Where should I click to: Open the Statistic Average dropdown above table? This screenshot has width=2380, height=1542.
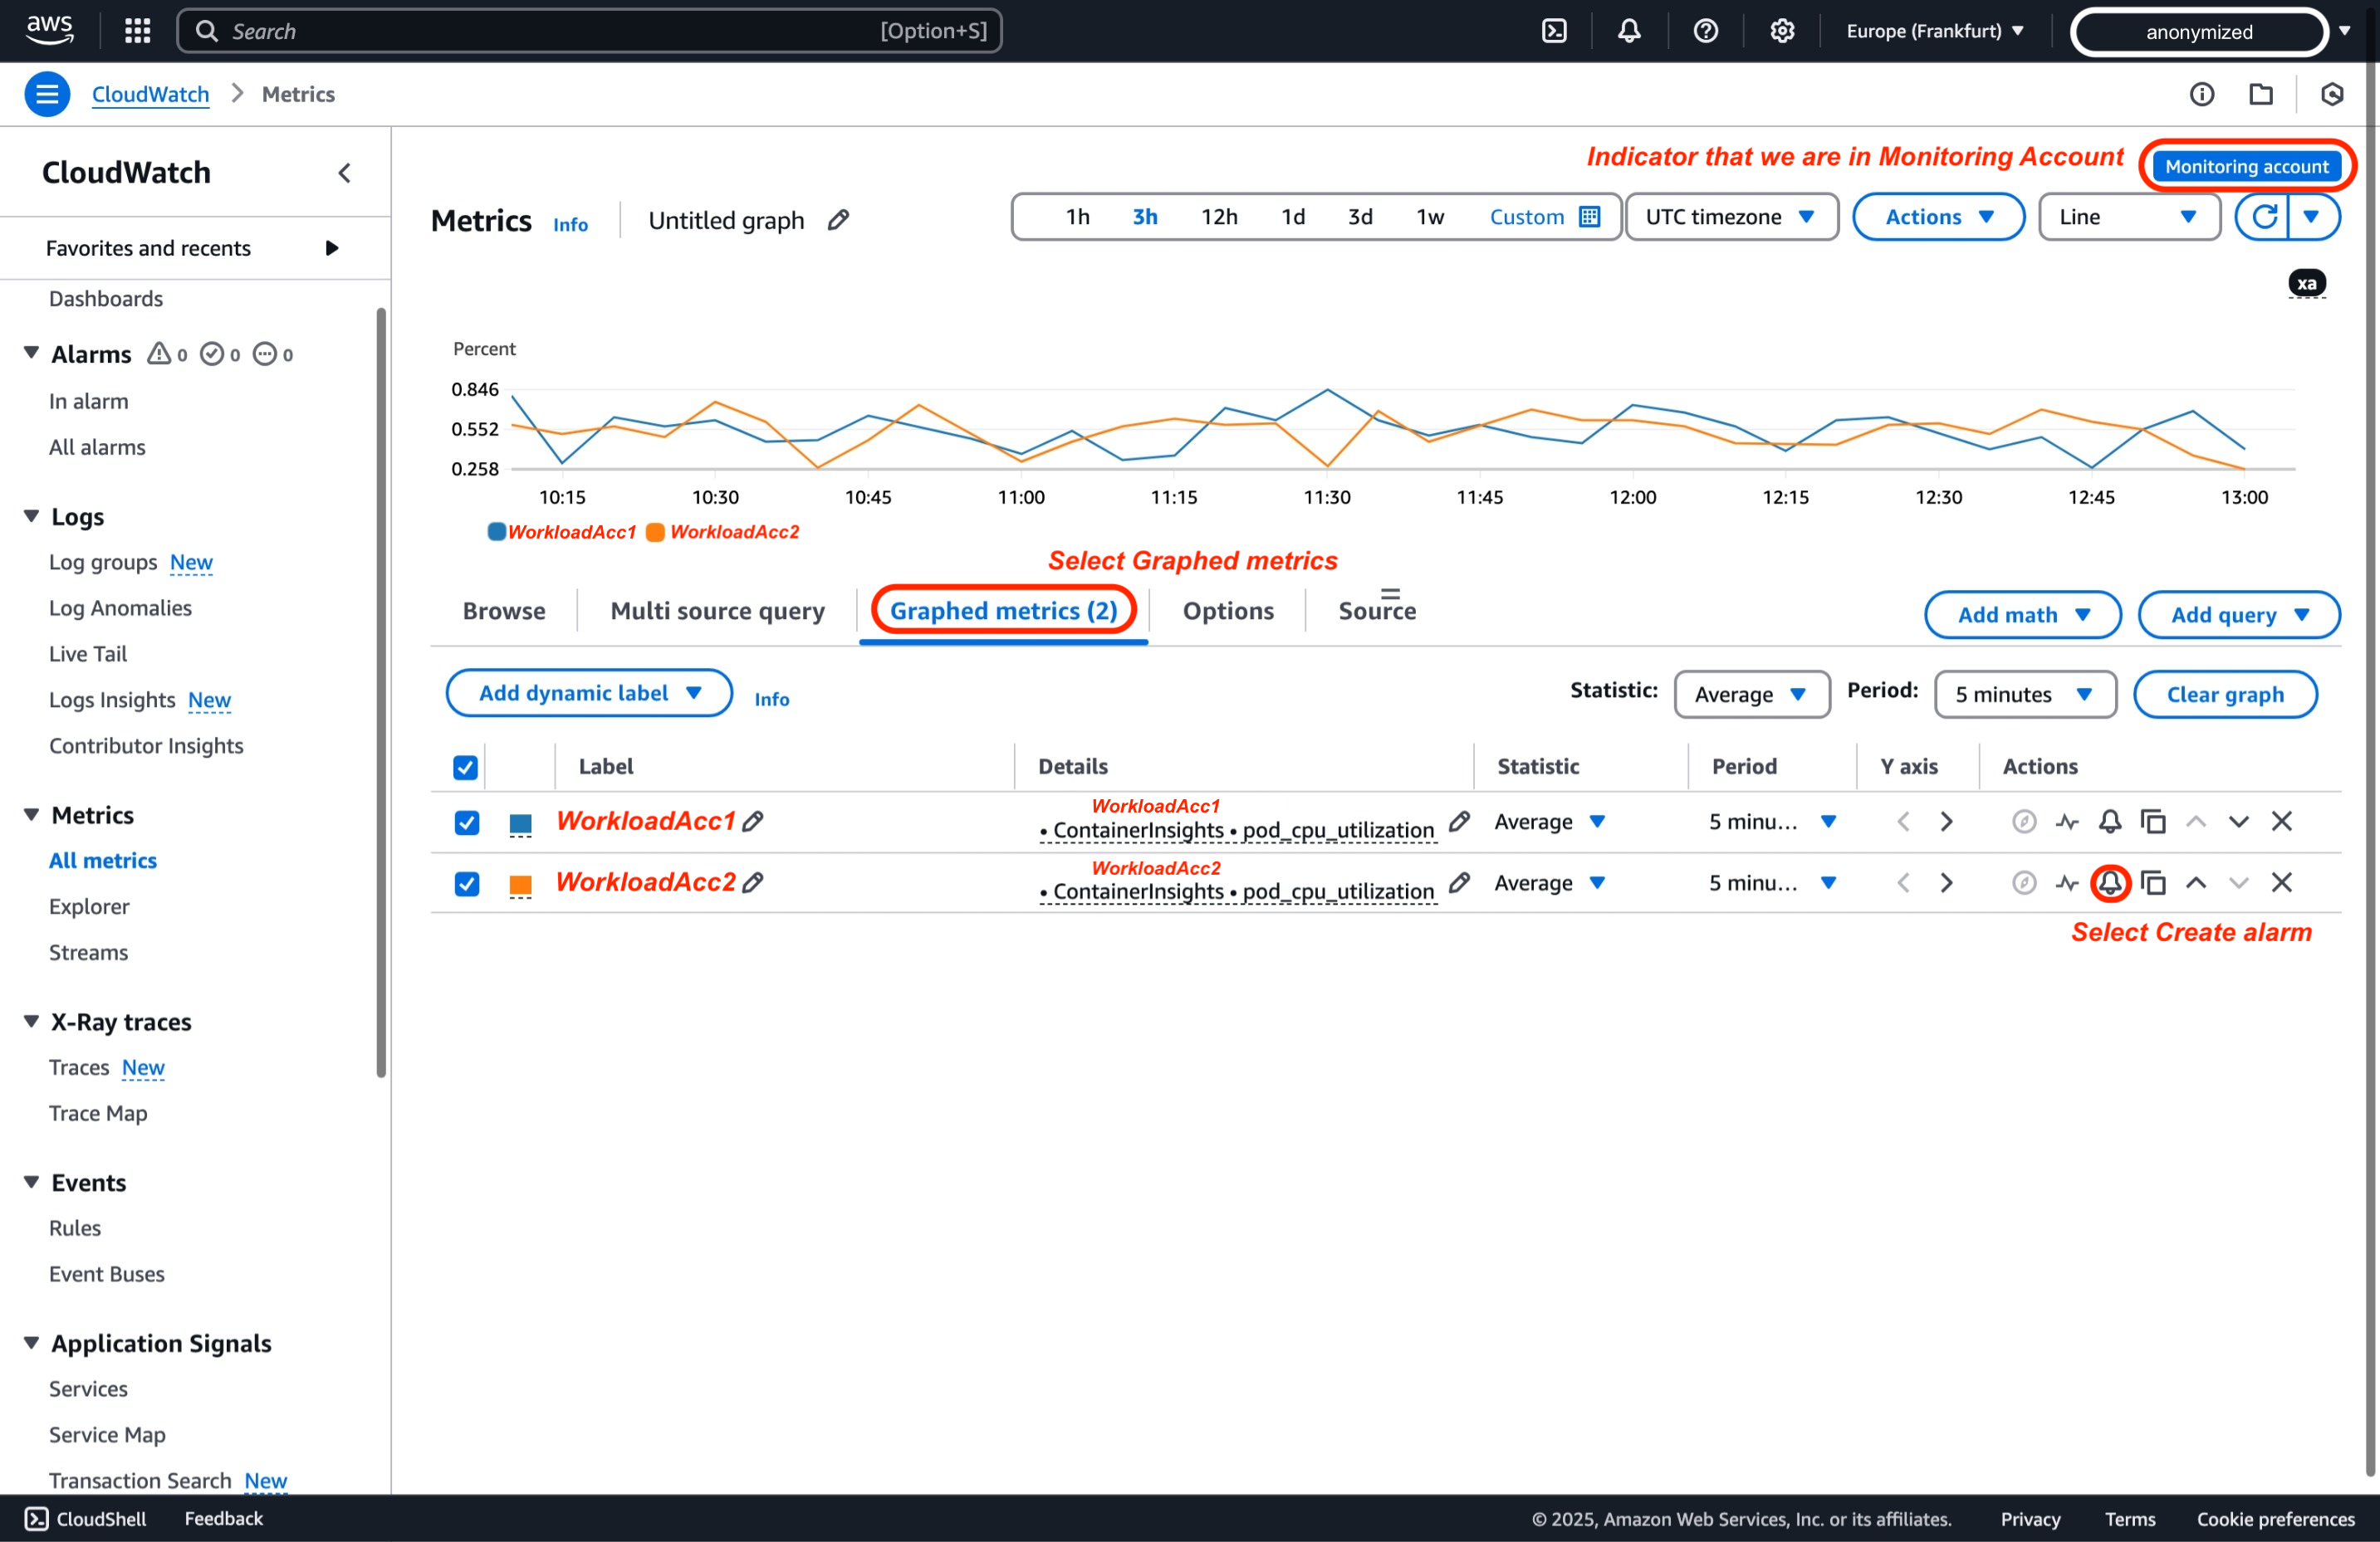point(1751,694)
